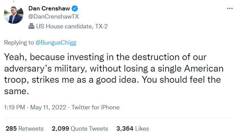Image resolution: width=240 pixels, height=133 pixels.
Task: Click the ballot box election label icon
Action: (x=31, y=26)
